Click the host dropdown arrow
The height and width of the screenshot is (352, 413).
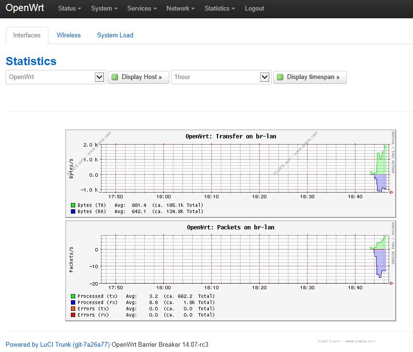pos(99,77)
